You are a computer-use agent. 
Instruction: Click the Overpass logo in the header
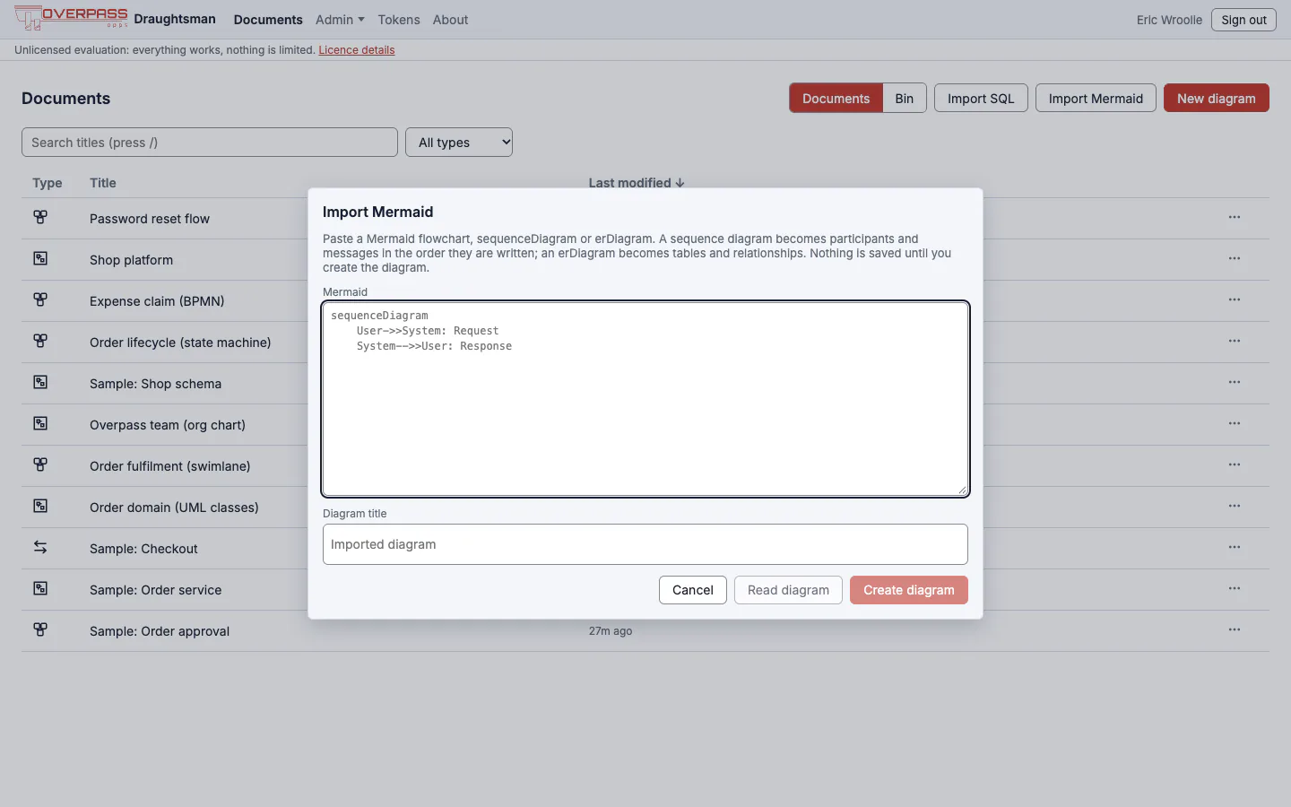71,18
